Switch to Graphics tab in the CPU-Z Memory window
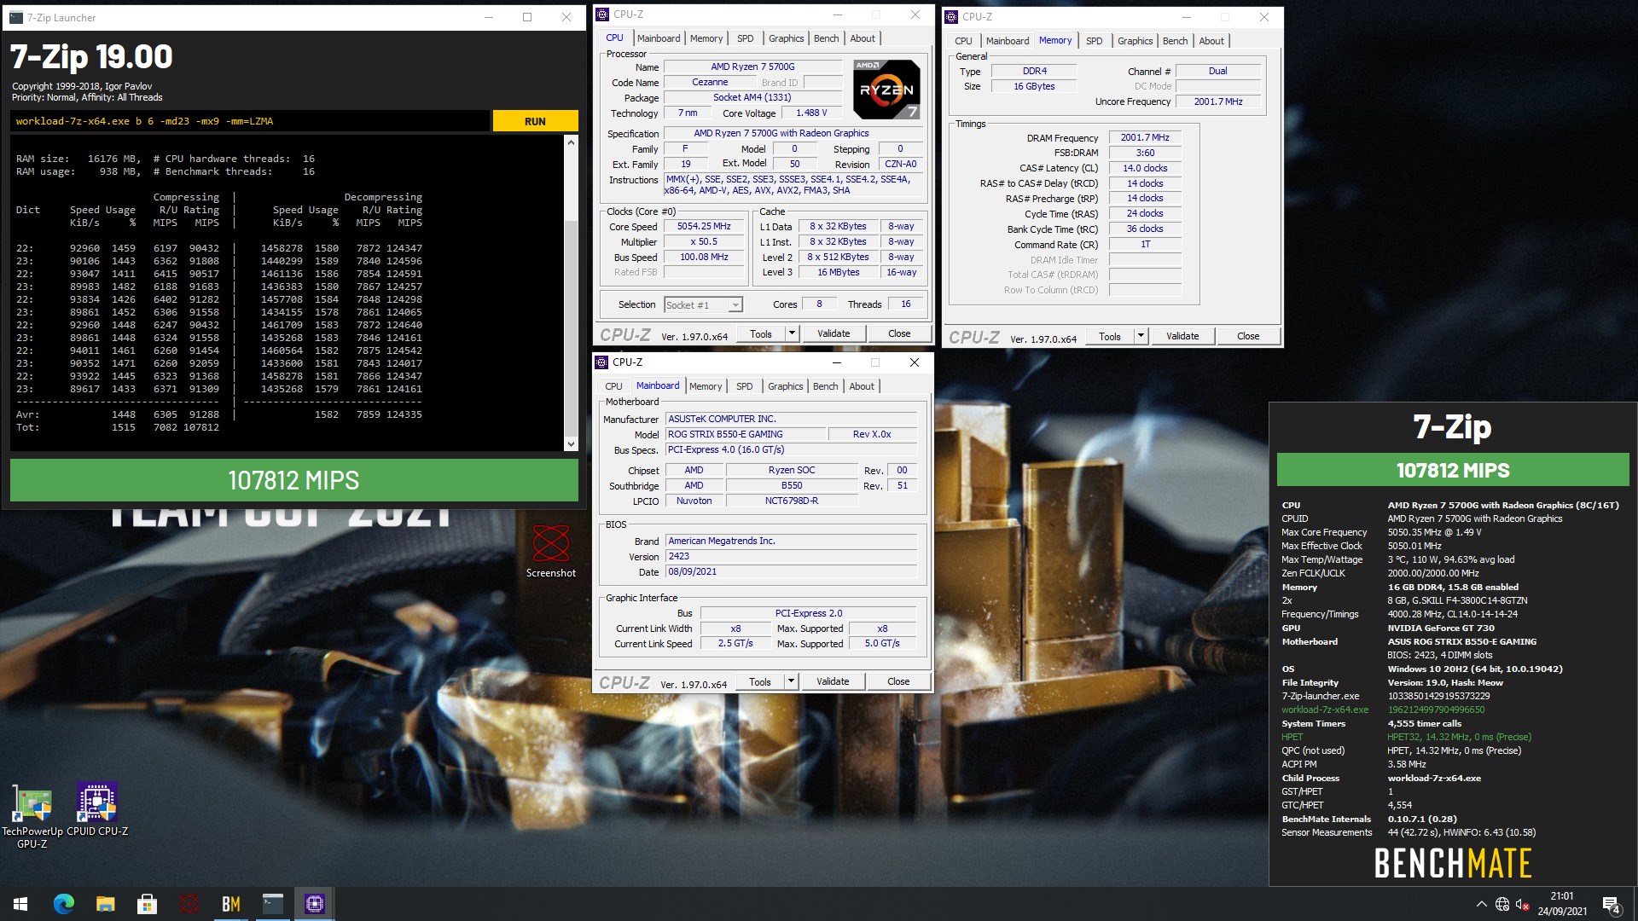This screenshot has width=1638, height=921. [1135, 41]
